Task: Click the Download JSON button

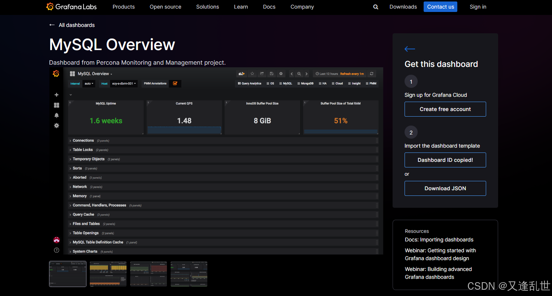Action: [445, 188]
